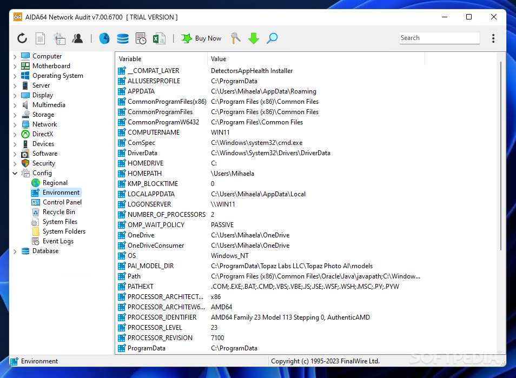Open Control Panel under Config
Image resolution: width=516 pixels, height=378 pixels.
coord(62,202)
